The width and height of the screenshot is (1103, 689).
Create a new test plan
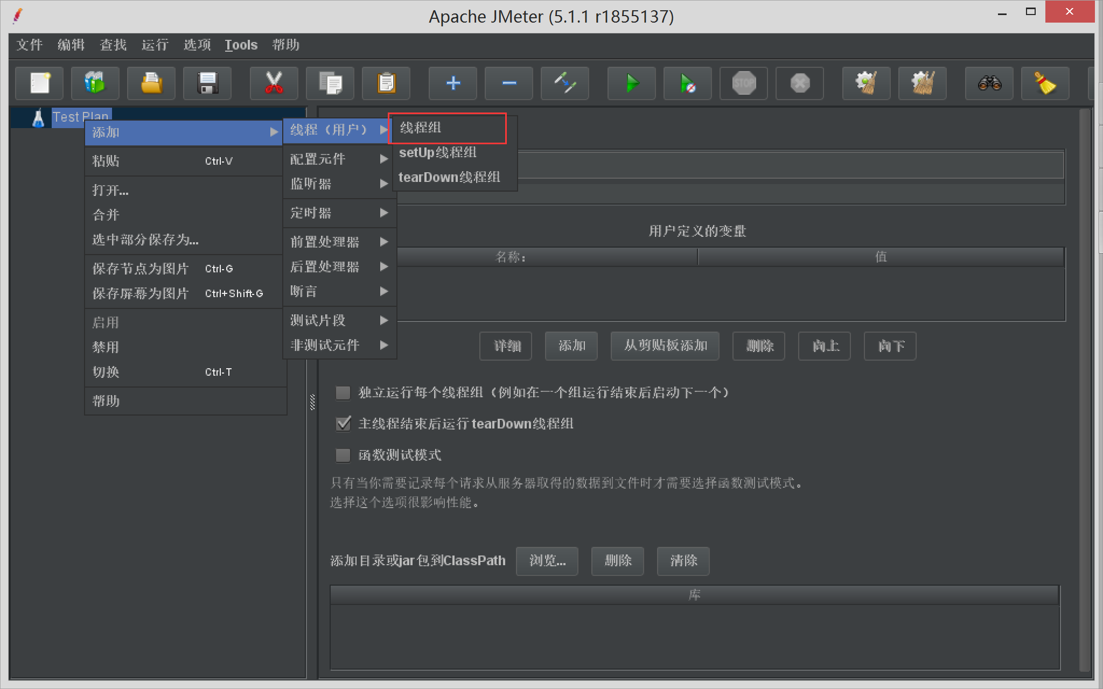tap(39, 83)
